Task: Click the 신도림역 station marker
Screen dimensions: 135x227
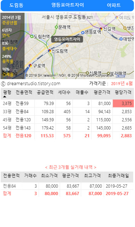Action: 50,51
